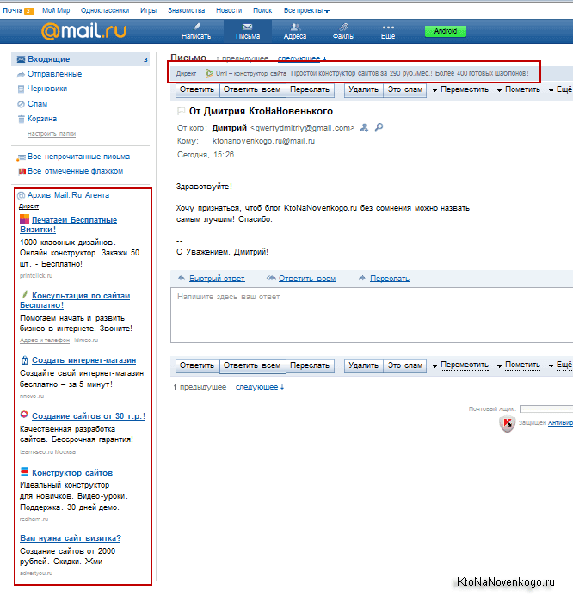
Task: Open the Отправленные folder
Action: click(x=54, y=74)
